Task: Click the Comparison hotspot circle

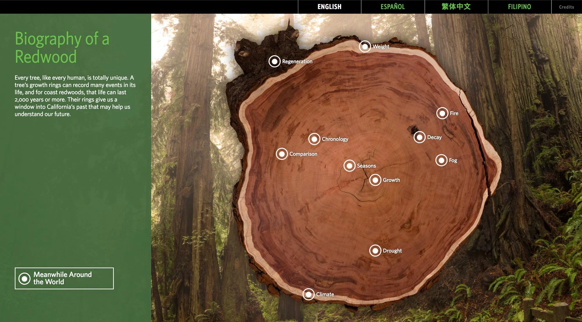Action: click(x=282, y=154)
